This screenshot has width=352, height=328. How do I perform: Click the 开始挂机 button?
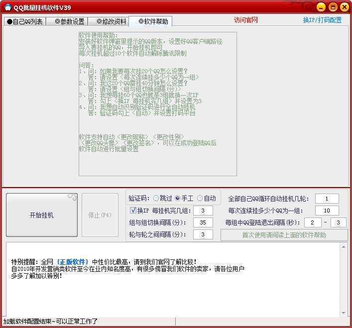point(42,215)
